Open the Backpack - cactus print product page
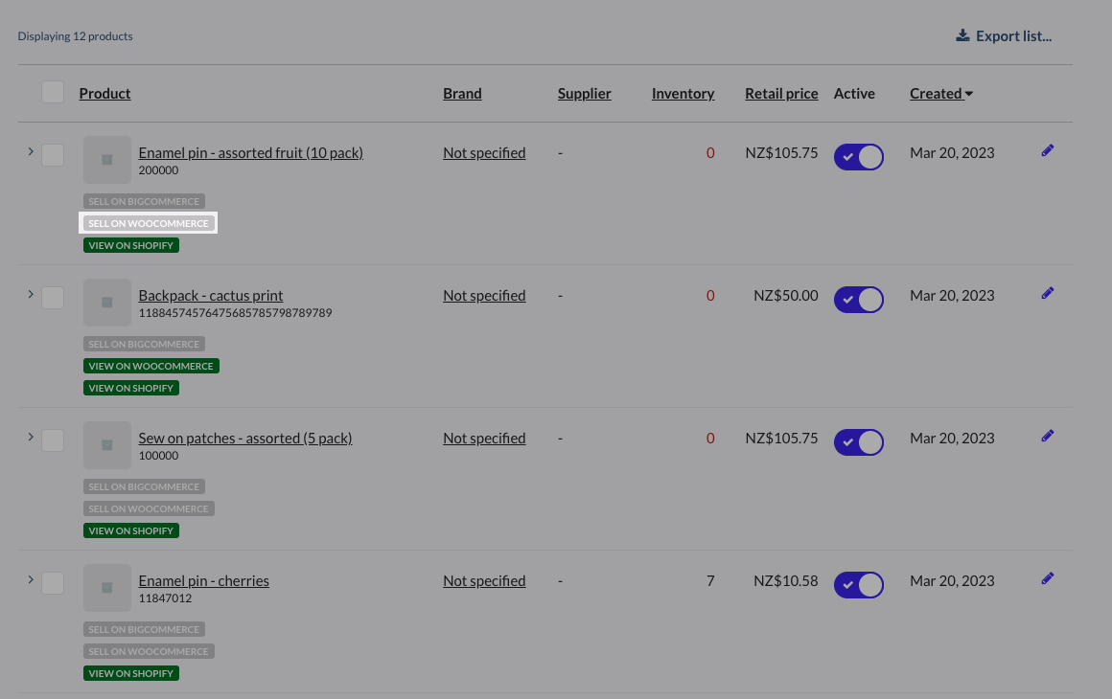Image resolution: width=1112 pixels, height=699 pixels. pyautogui.click(x=210, y=295)
